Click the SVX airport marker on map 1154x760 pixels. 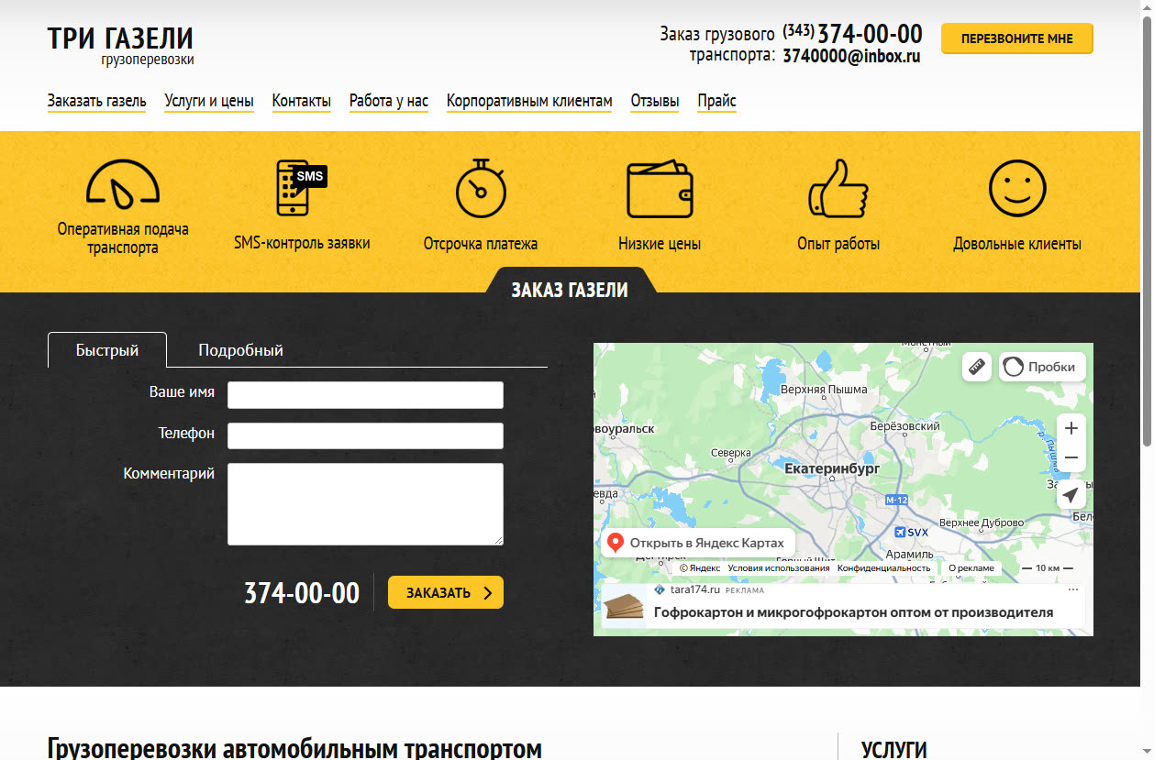(x=911, y=533)
